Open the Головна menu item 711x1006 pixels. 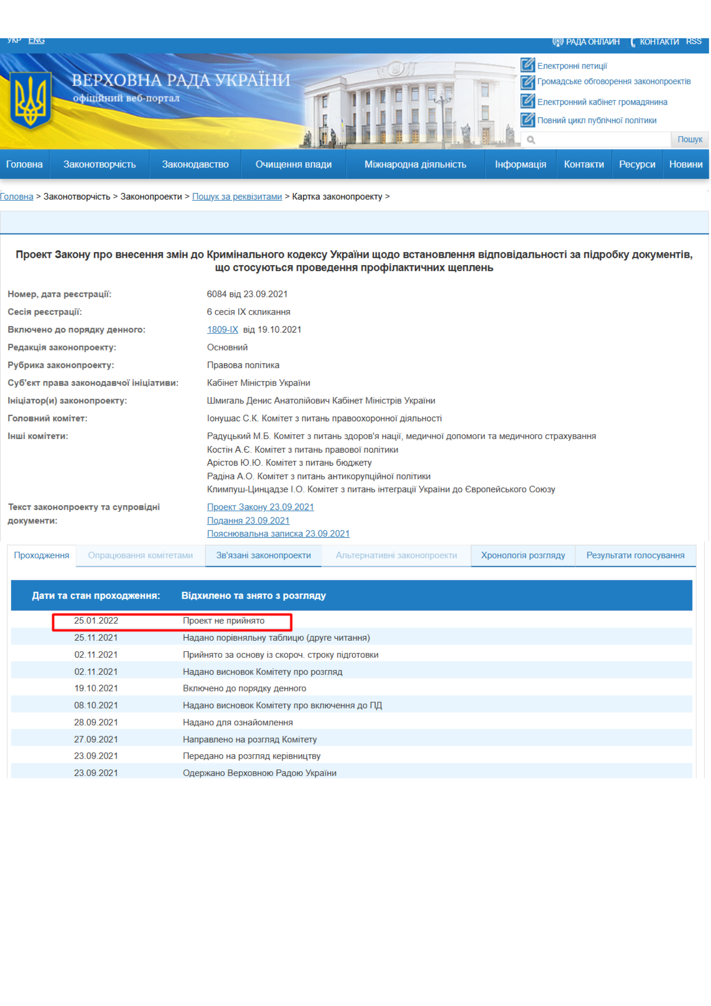point(24,164)
